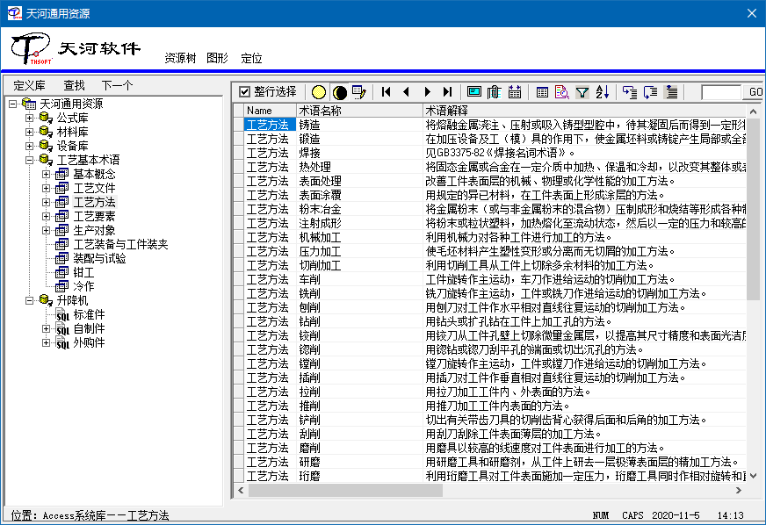This screenshot has height=525, width=766.
Task: Open the 图形 menu
Action: [x=217, y=58]
